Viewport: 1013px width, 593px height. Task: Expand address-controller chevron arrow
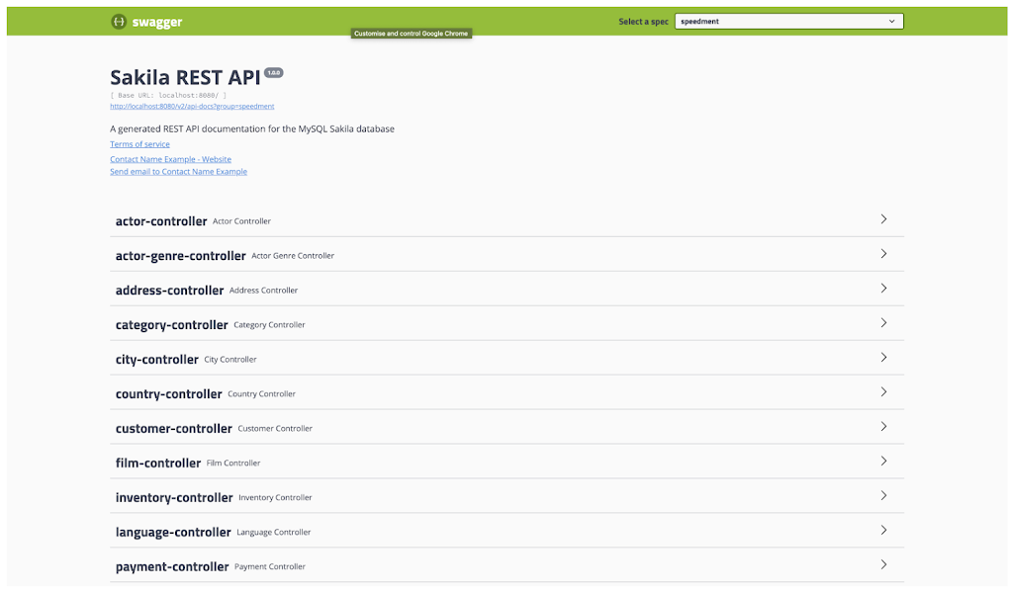(883, 289)
